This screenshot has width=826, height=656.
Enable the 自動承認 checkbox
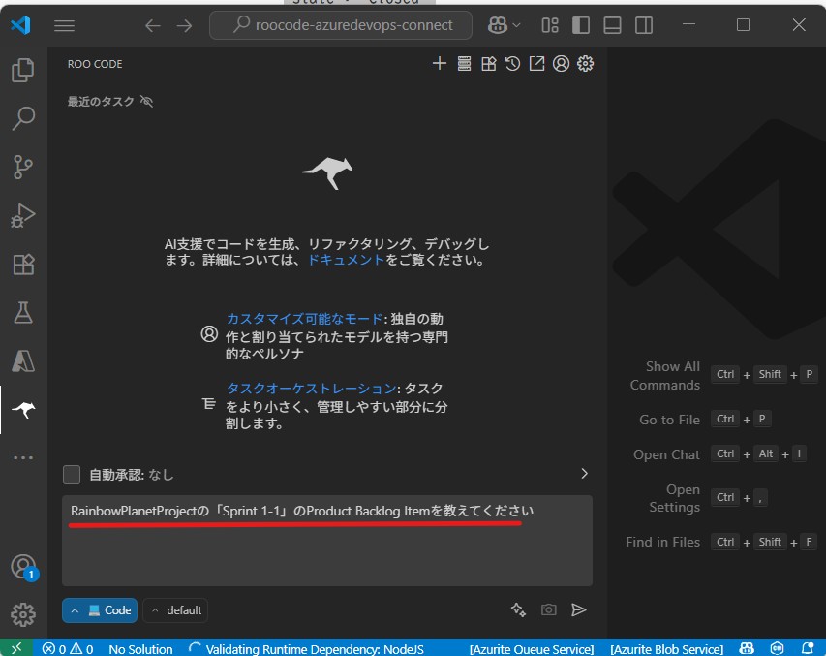72,474
